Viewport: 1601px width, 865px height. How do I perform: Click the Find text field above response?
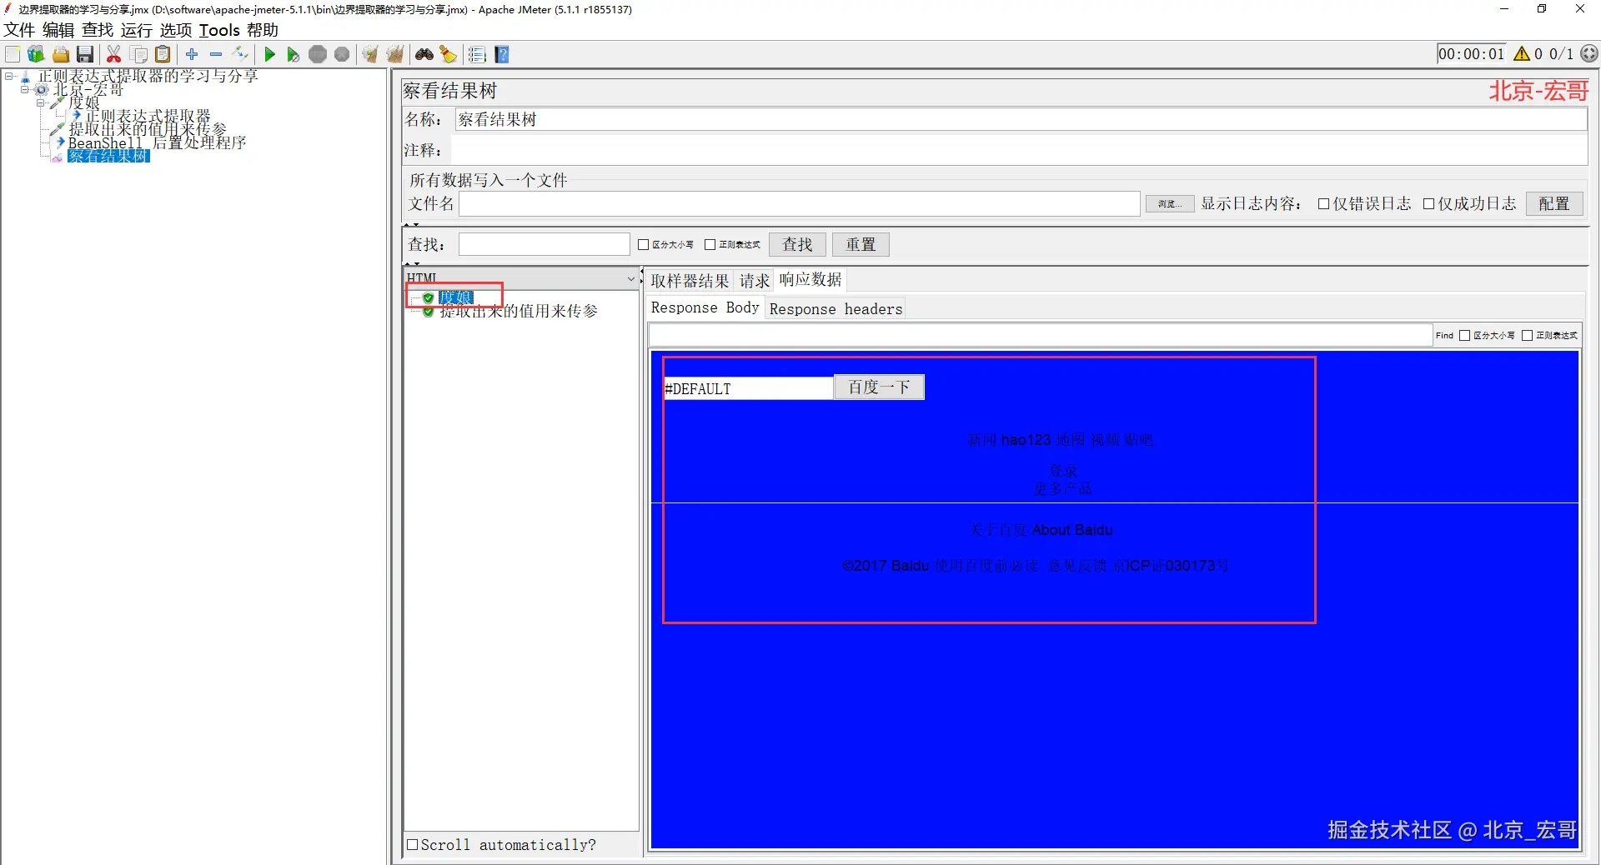tap(1040, 336)
